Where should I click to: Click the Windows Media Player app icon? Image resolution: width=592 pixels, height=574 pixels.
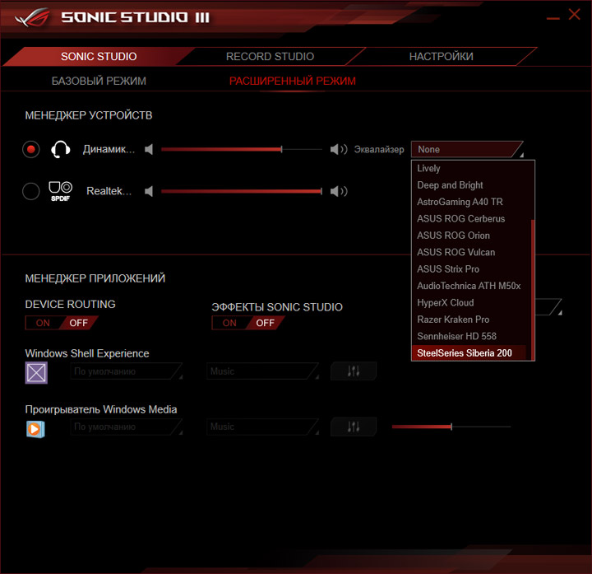tap(35, 429)
